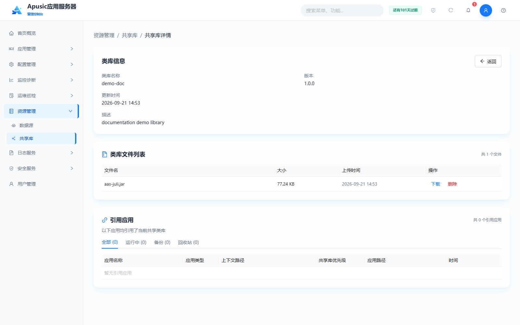Expand the 监控诊断 menu chevron

click(72, 80)
